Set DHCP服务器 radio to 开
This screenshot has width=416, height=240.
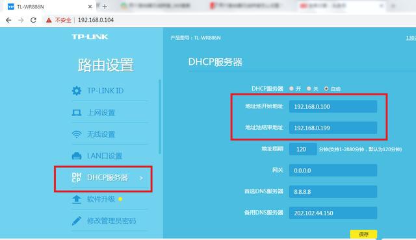click(292, 89)
